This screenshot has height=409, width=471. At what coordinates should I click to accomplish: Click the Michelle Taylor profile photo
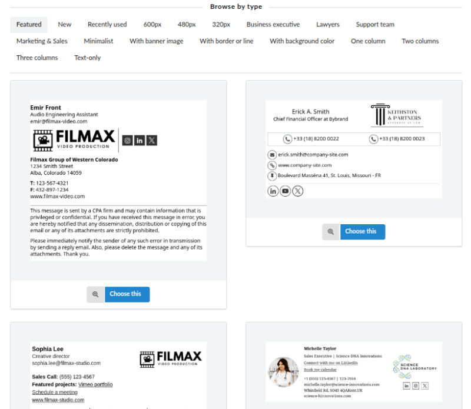(x=283, y=373)
